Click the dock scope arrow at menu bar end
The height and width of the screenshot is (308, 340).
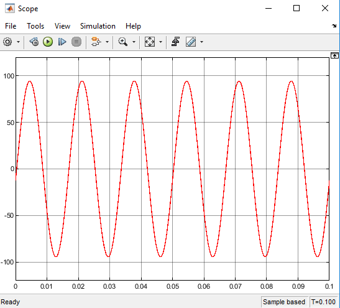[334, 26]
